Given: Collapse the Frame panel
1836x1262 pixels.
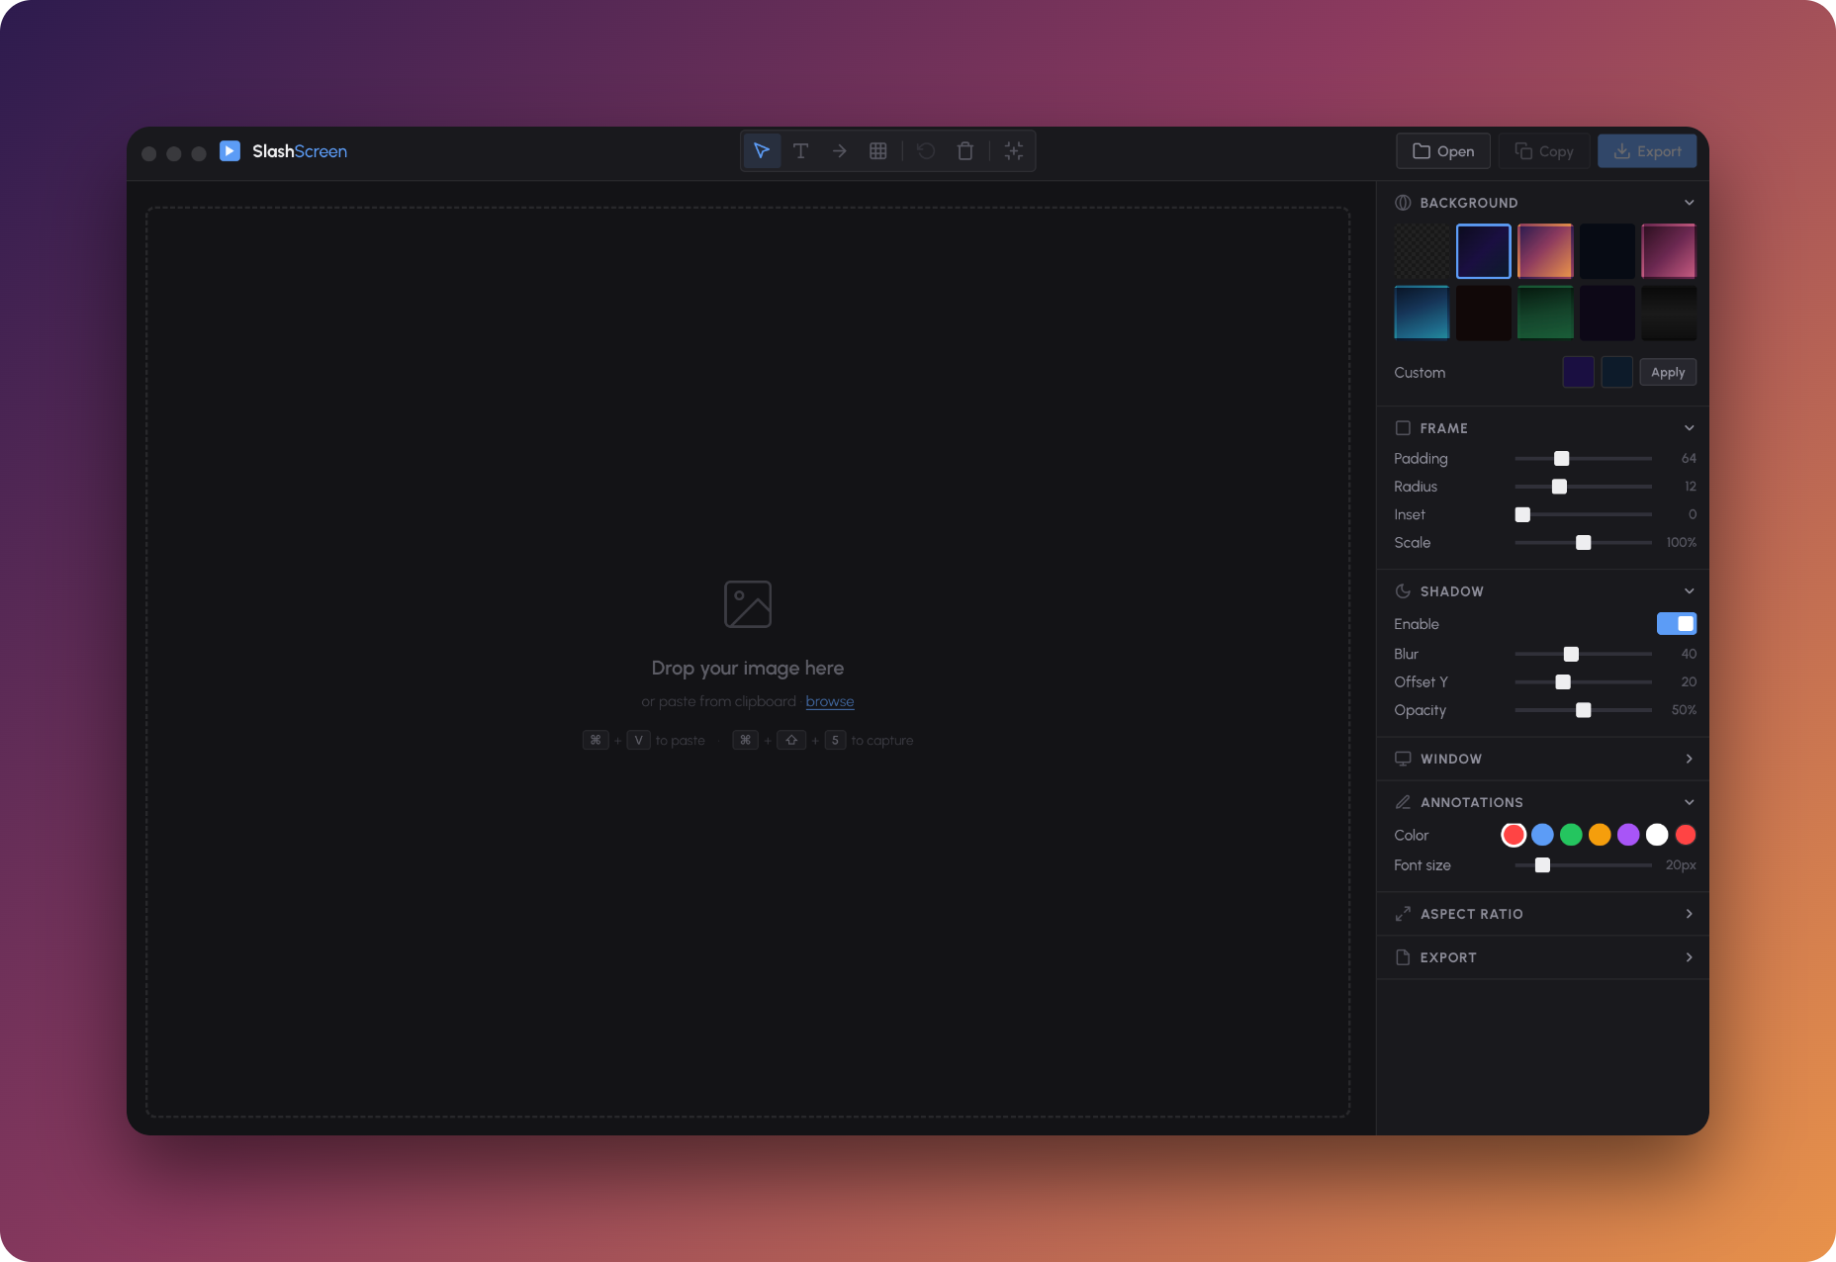Looking at the screenshot, I should (1689, 427).
